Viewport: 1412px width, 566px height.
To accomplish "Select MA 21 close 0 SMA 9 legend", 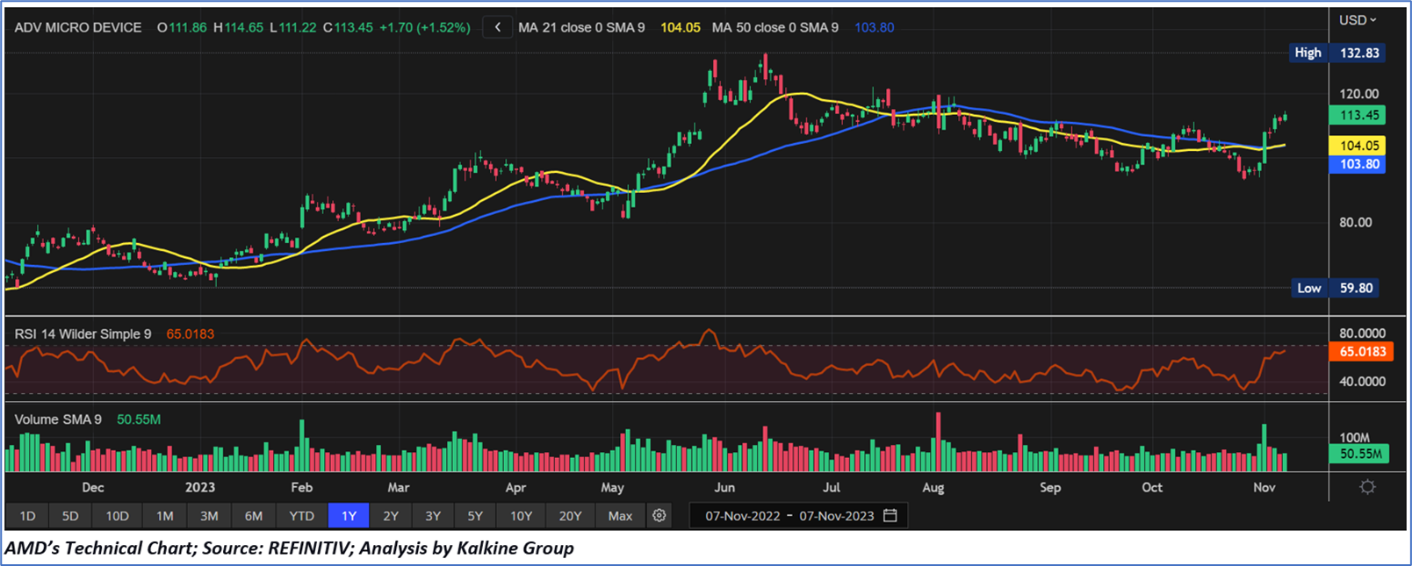I will click(581, 27).
